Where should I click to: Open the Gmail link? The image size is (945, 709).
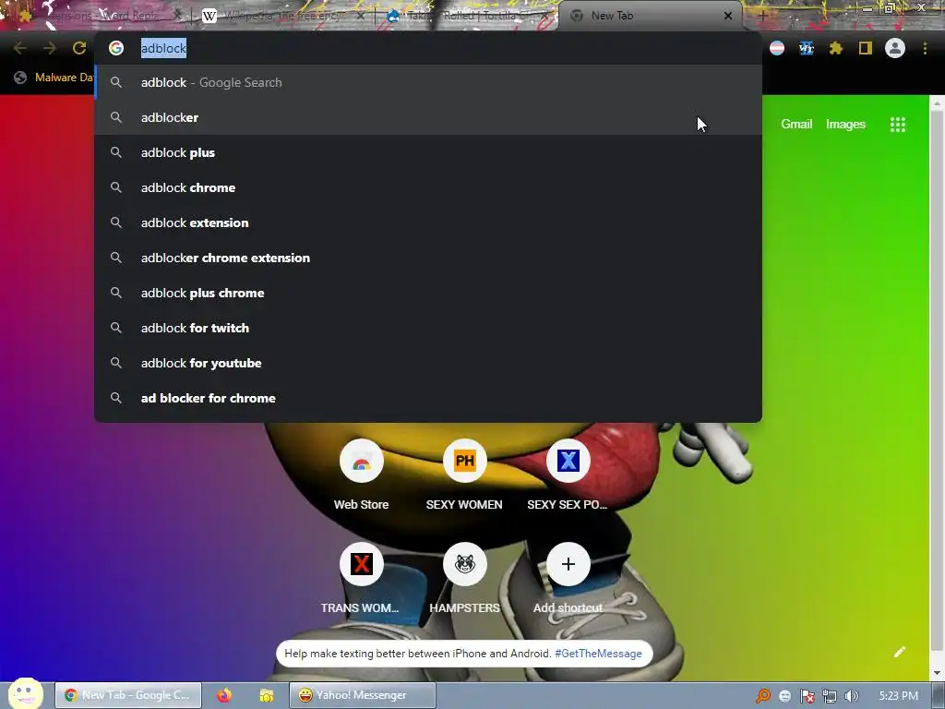pyautogui.click(x=796, y=125)
